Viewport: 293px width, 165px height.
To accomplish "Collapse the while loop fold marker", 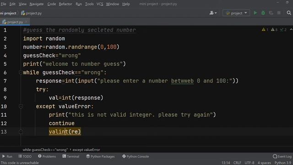I will [21, 72].
